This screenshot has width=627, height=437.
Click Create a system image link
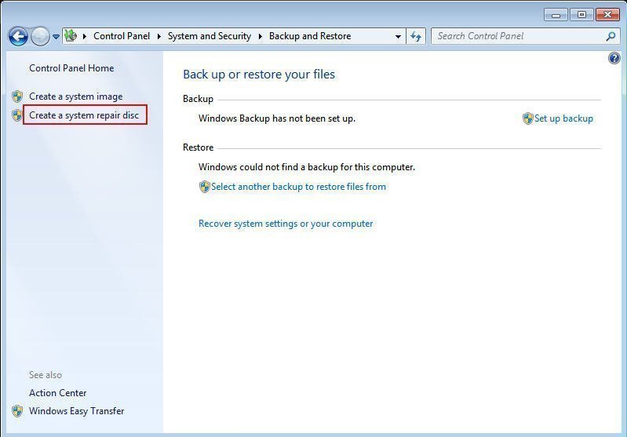[x=76, y=97]
